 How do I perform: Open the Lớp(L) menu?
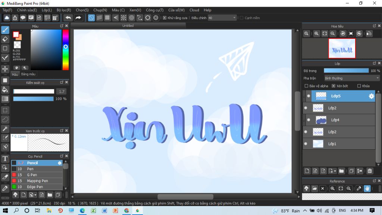47,10
